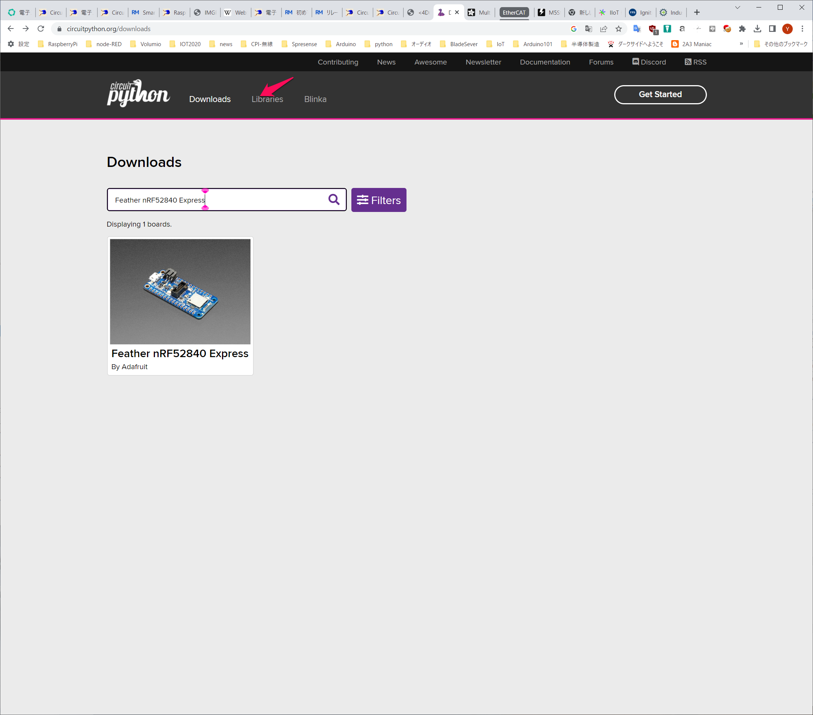Switch to the Libraries tab
Image resolution: width=813 pixels, height=715 pixels.
point(267,99)
